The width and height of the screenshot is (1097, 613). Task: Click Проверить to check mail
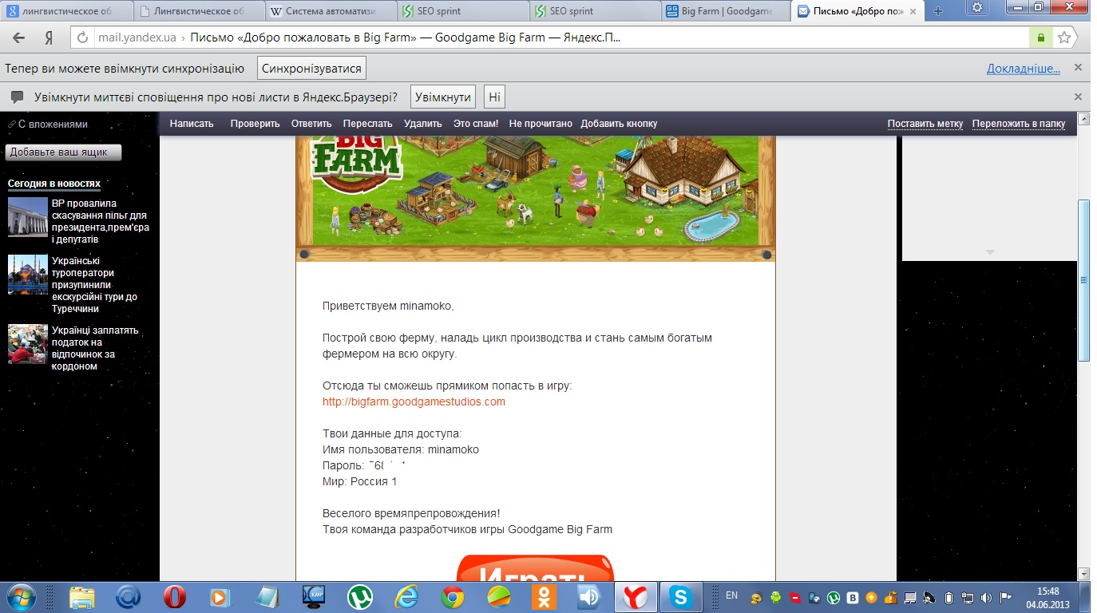pos(255,124)
